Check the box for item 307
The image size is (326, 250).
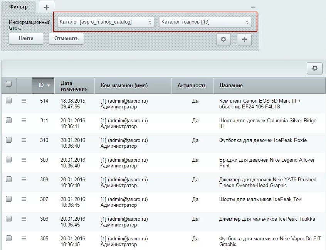(x=9, y=199)
